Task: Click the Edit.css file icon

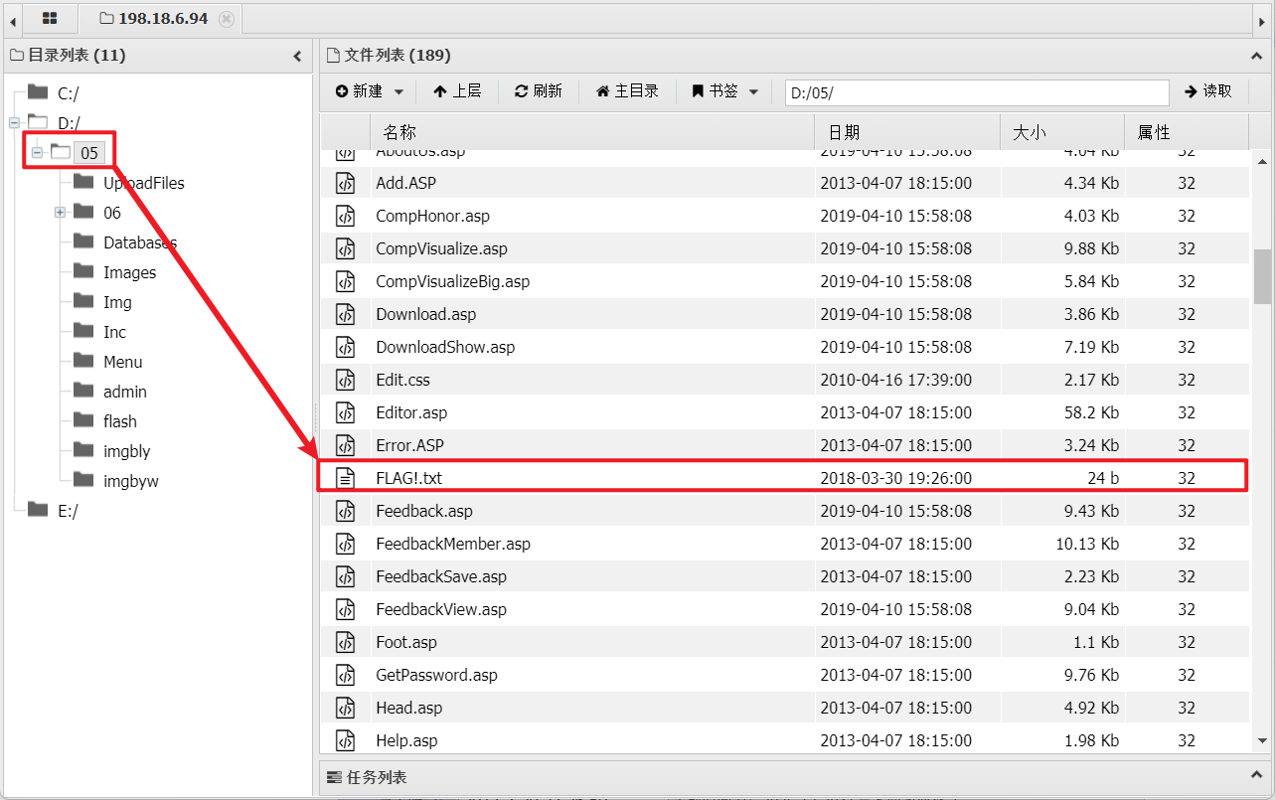Action: pos(345,380)
